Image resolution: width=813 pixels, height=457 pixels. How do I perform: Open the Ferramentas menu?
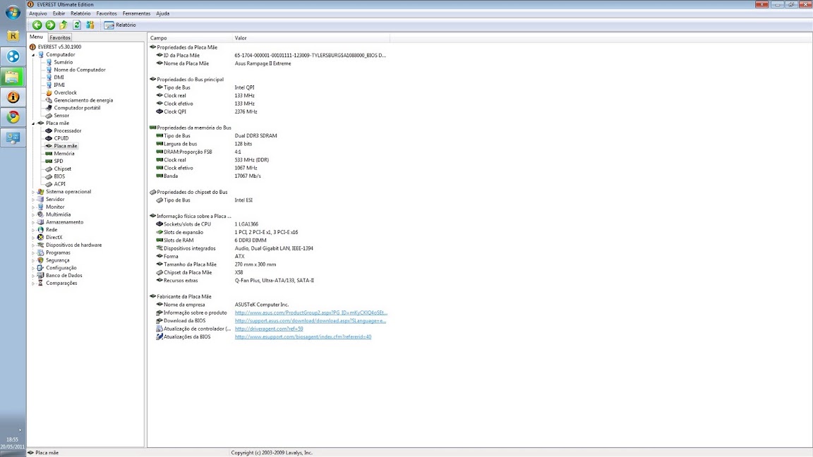click(136, 13)
